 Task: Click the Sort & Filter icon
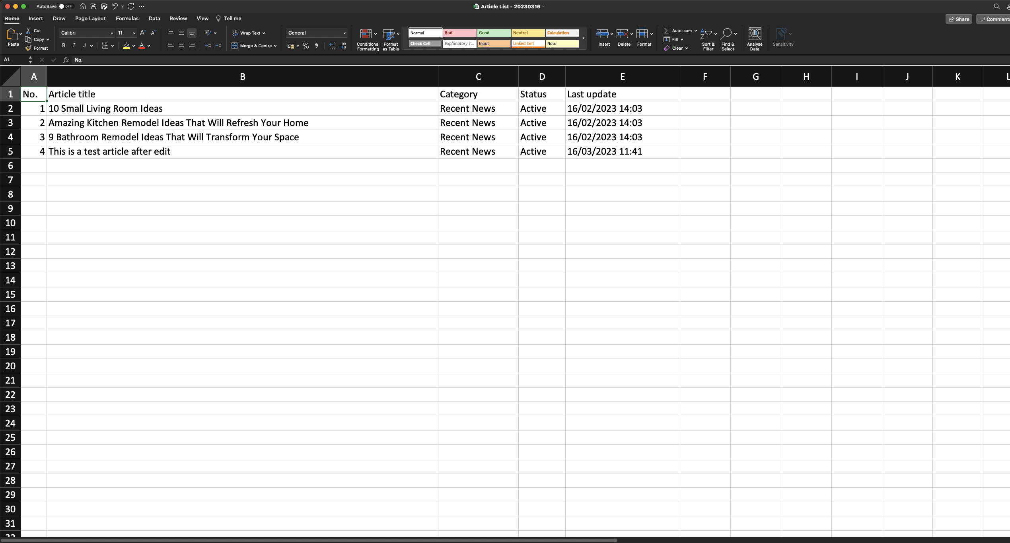tap(706, 34)
